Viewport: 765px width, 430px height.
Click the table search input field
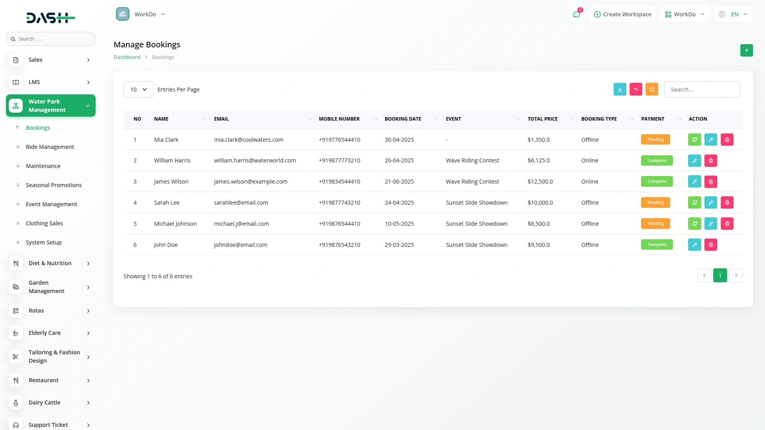pyautogui.click(x=702, y=90)
